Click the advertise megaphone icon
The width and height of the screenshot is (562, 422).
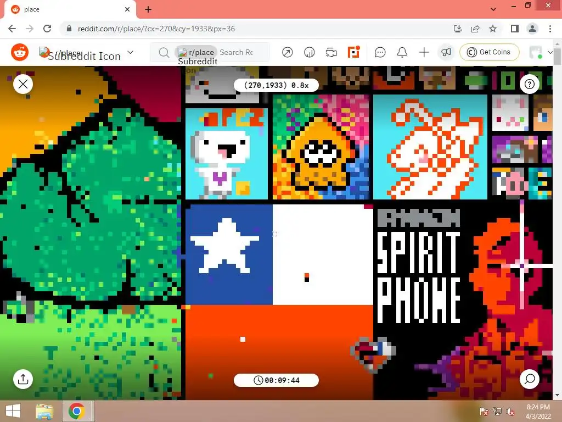446,52
